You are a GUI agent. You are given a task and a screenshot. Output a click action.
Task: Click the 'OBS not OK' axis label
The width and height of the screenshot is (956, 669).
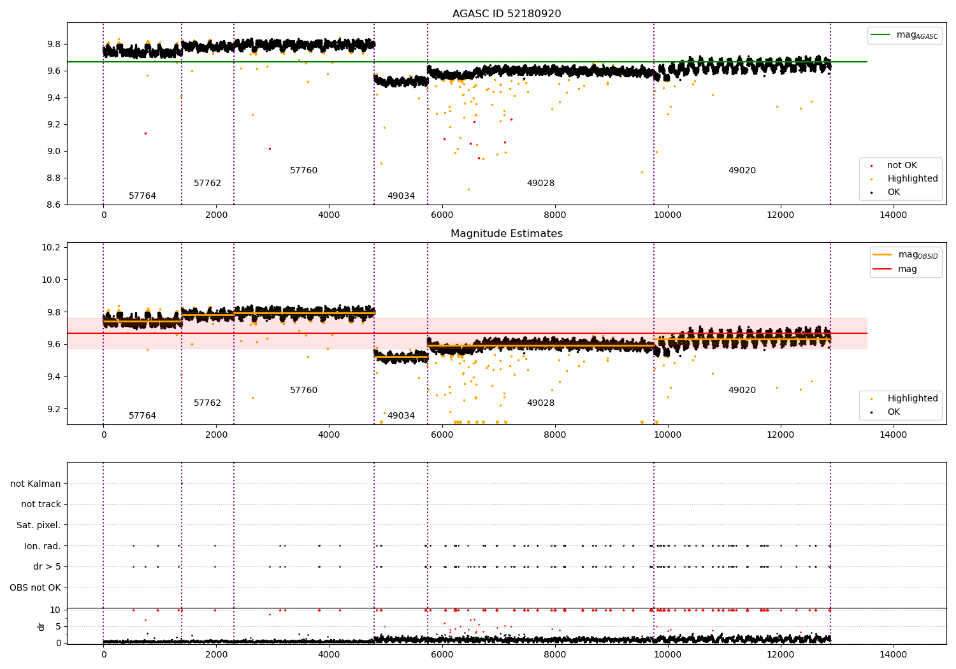pyautogui.click(x=36, y=587)
